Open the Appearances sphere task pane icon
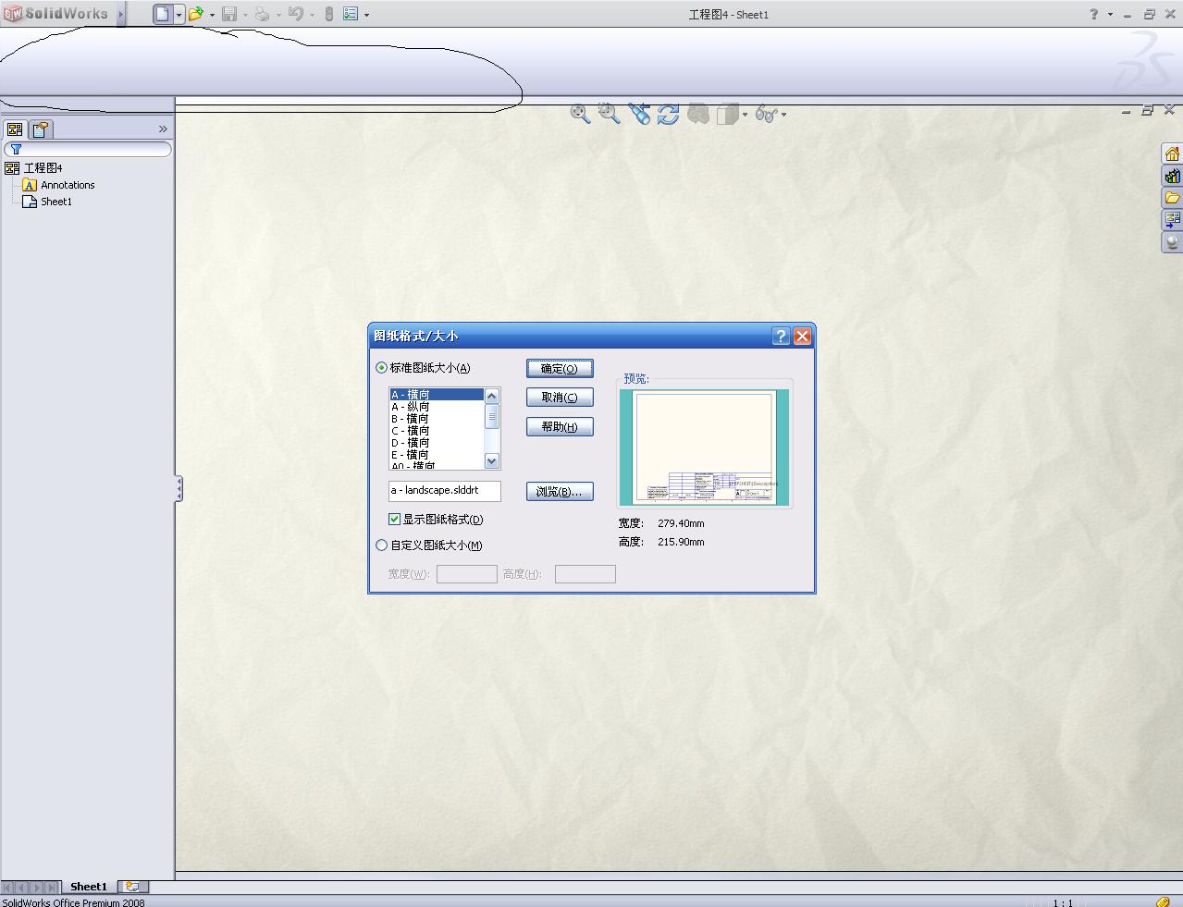Viewport: 1183px width, 907px height. [x=1172, y=242]
